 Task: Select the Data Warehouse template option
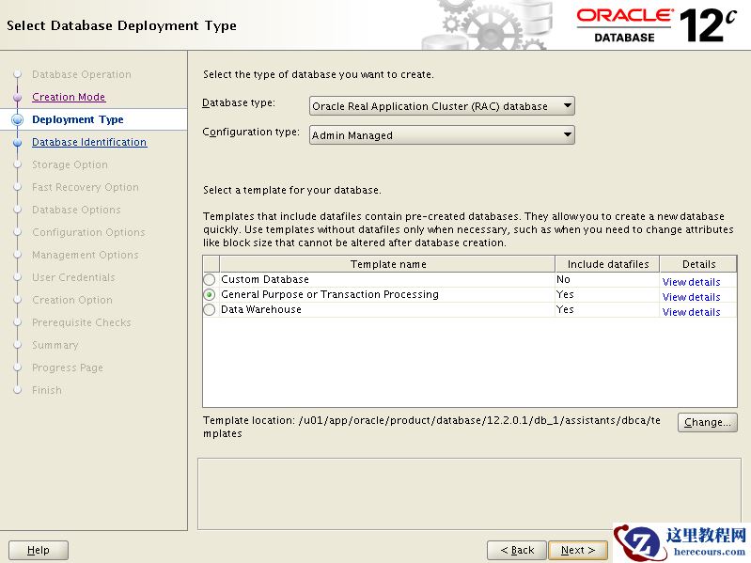point(210,310)
